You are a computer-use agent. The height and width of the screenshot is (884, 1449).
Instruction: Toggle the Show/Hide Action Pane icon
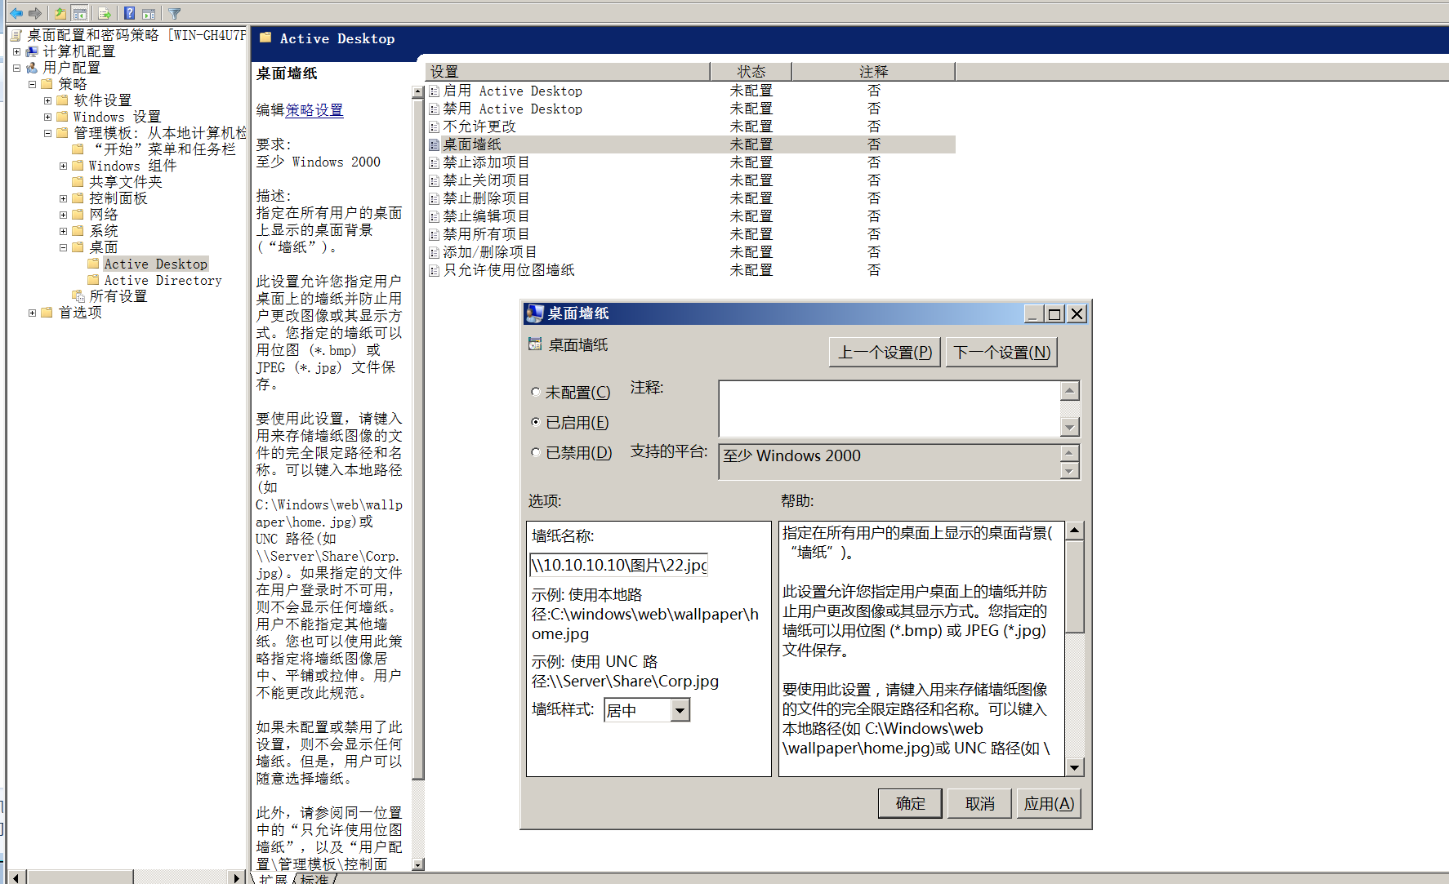[x=149, y=13]
